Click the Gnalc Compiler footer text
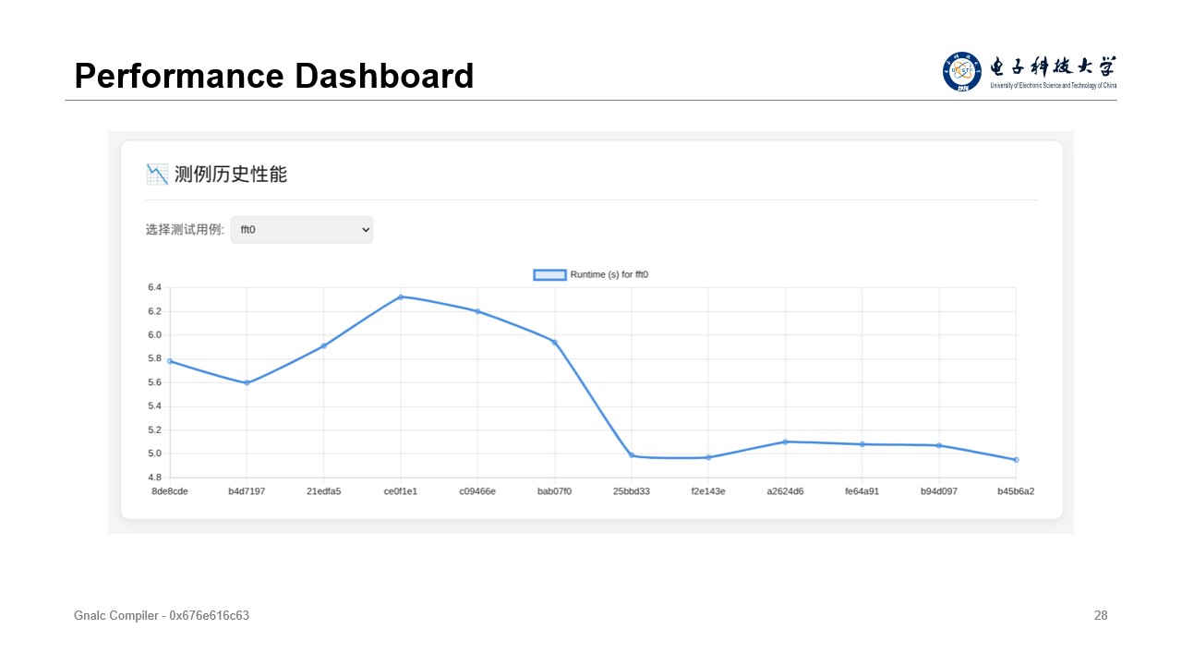 click(162, 615)
